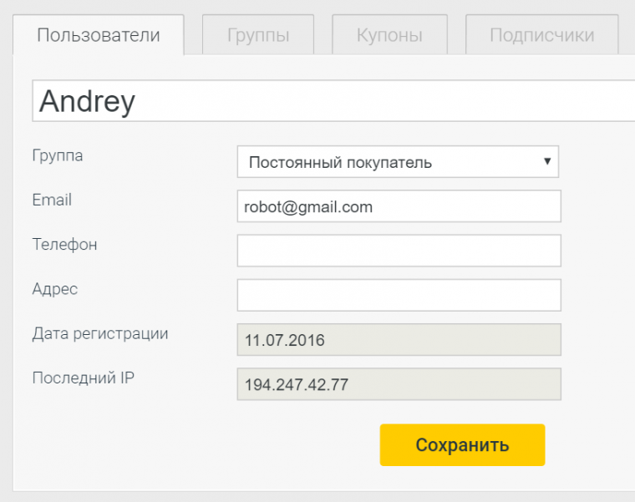The width and height of the screenshot is (635, 502).
Task: Open the Группы tab
Action: click(x=258, y=35)
